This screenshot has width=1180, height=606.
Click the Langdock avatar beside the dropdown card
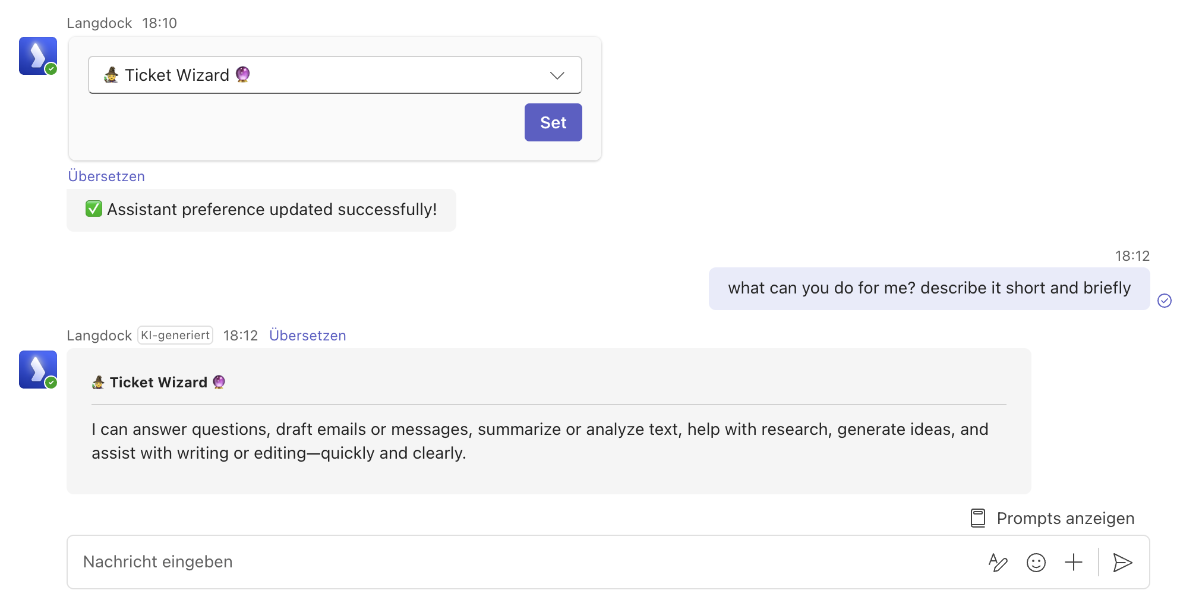point(38,56)
